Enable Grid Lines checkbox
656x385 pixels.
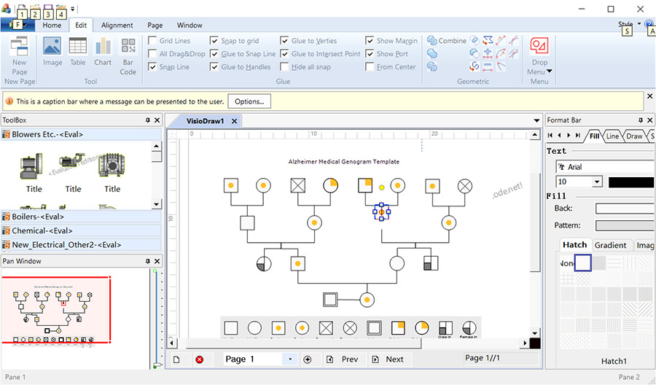(153, 41)
